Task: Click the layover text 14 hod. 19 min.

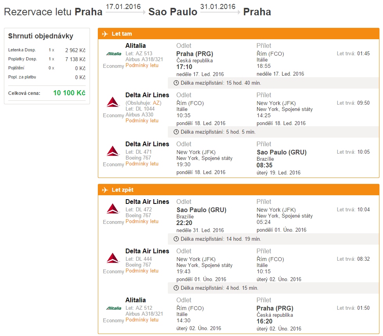Action: pos(243,239)
